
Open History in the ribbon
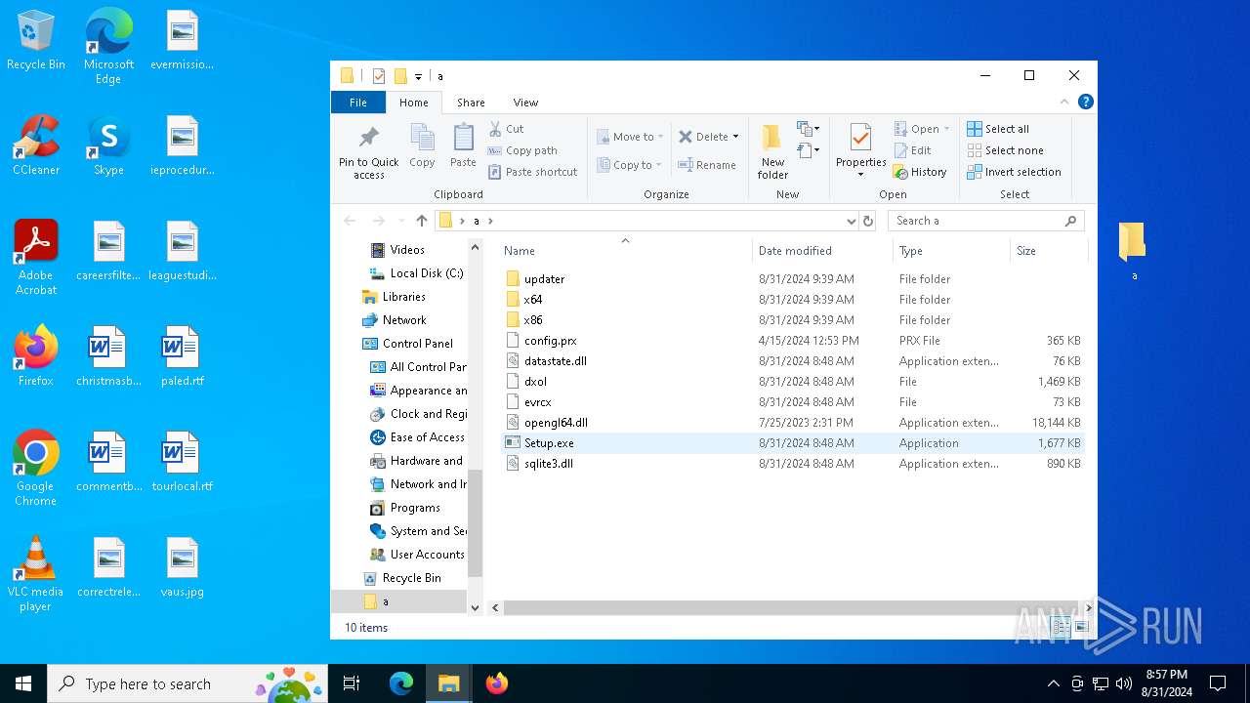(x=920, y=172)
